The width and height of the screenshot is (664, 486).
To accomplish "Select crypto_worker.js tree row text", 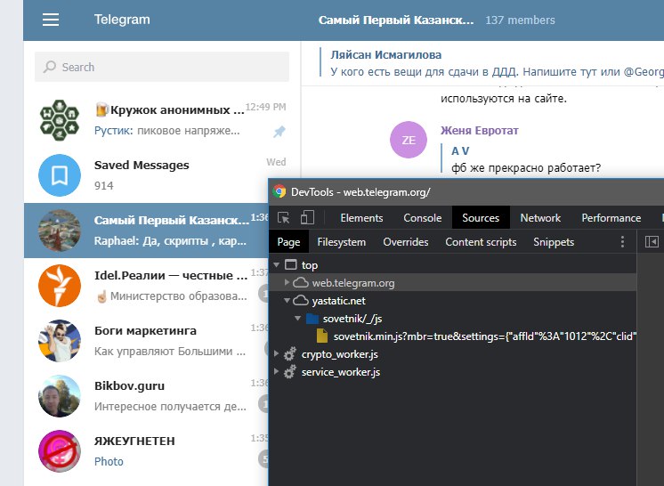I will tap(340, 354).
